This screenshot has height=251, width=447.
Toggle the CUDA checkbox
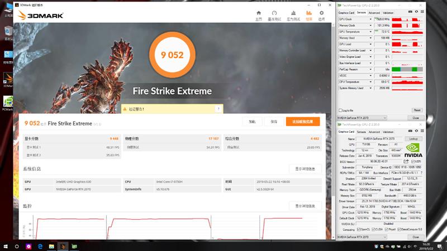click(373, 229)
